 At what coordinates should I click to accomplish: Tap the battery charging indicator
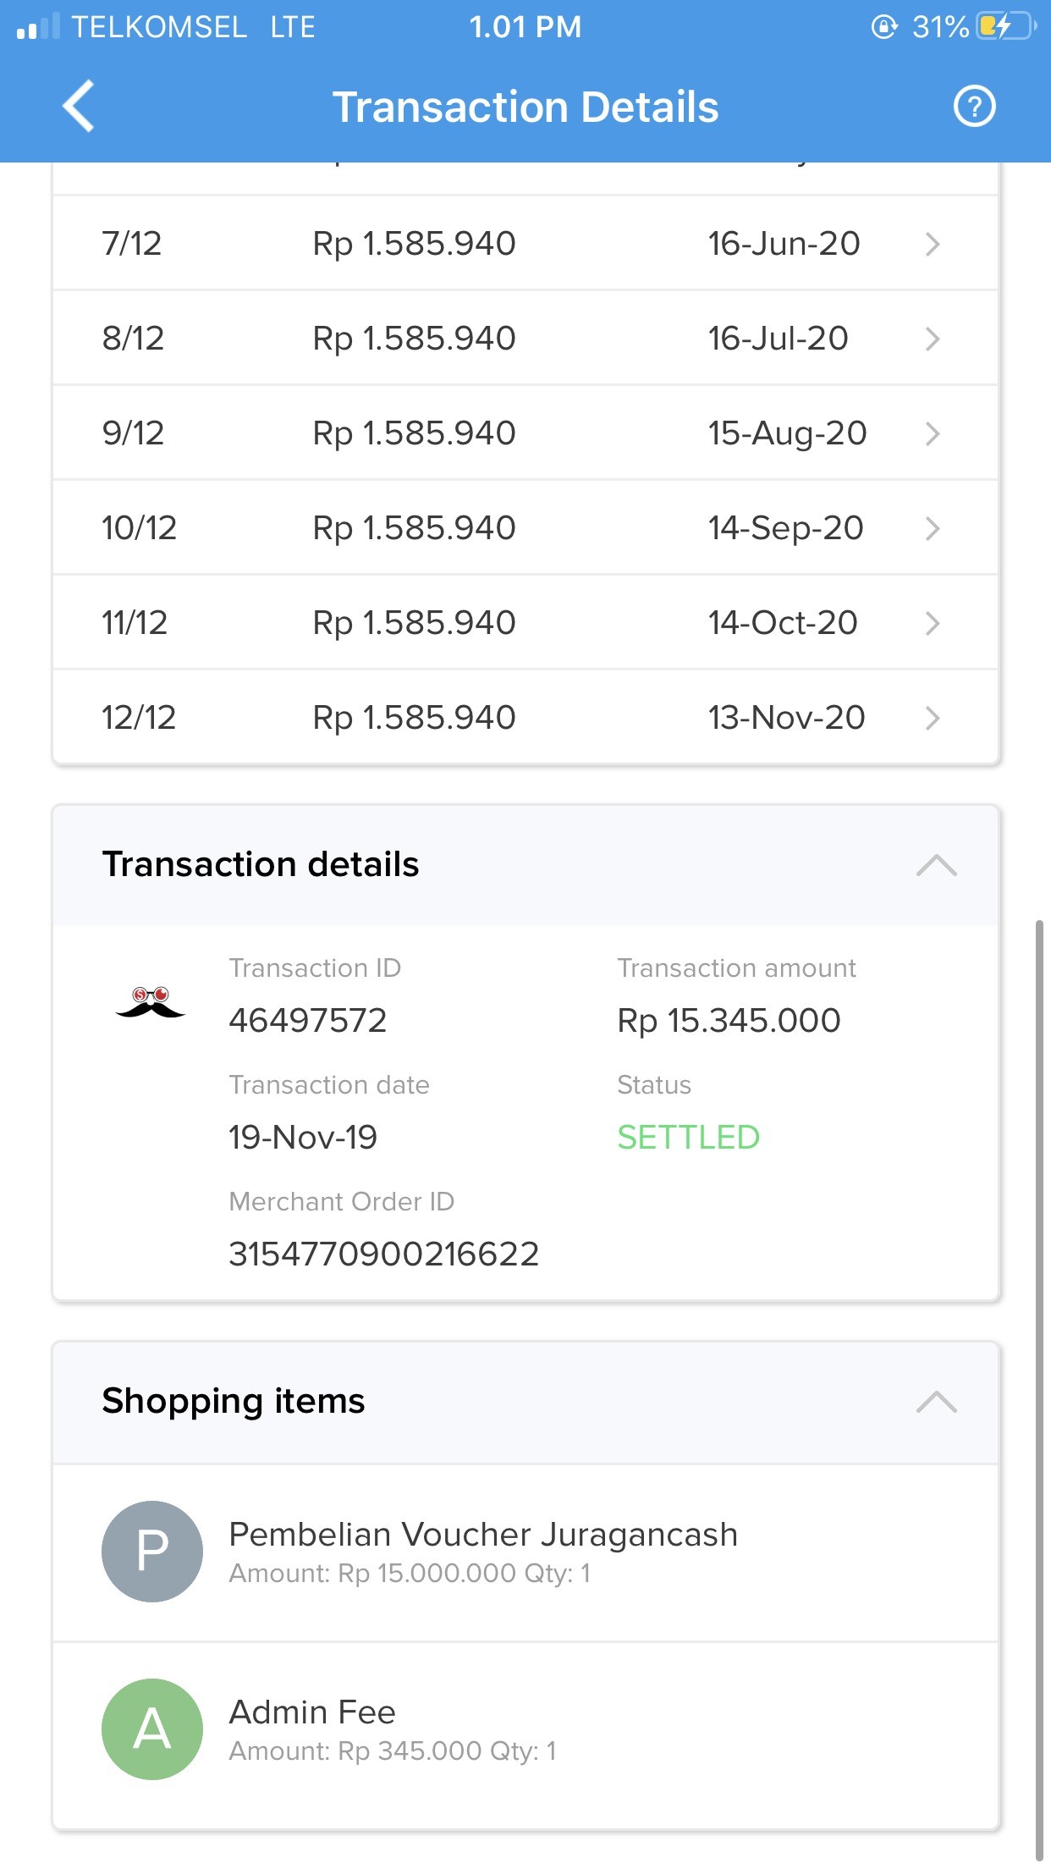coord(1005,27)
